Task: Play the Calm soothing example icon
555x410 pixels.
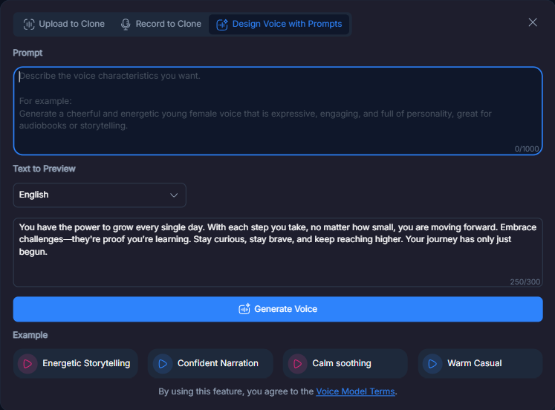Action: pos(298,364)
